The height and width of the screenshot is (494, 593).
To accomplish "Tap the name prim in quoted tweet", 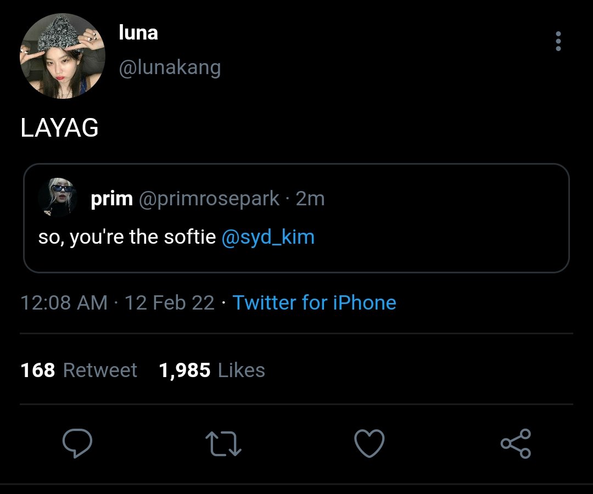I will pyautogui.click(x=111, y=199).
